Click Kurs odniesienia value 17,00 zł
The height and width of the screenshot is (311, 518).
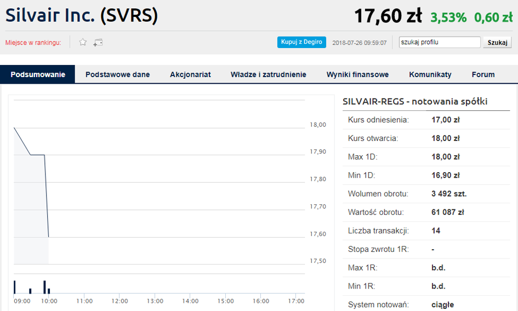[x=445, y=120]
